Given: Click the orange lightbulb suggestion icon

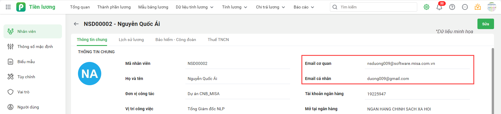Looking at the screenshot, I should pos(478,7).
